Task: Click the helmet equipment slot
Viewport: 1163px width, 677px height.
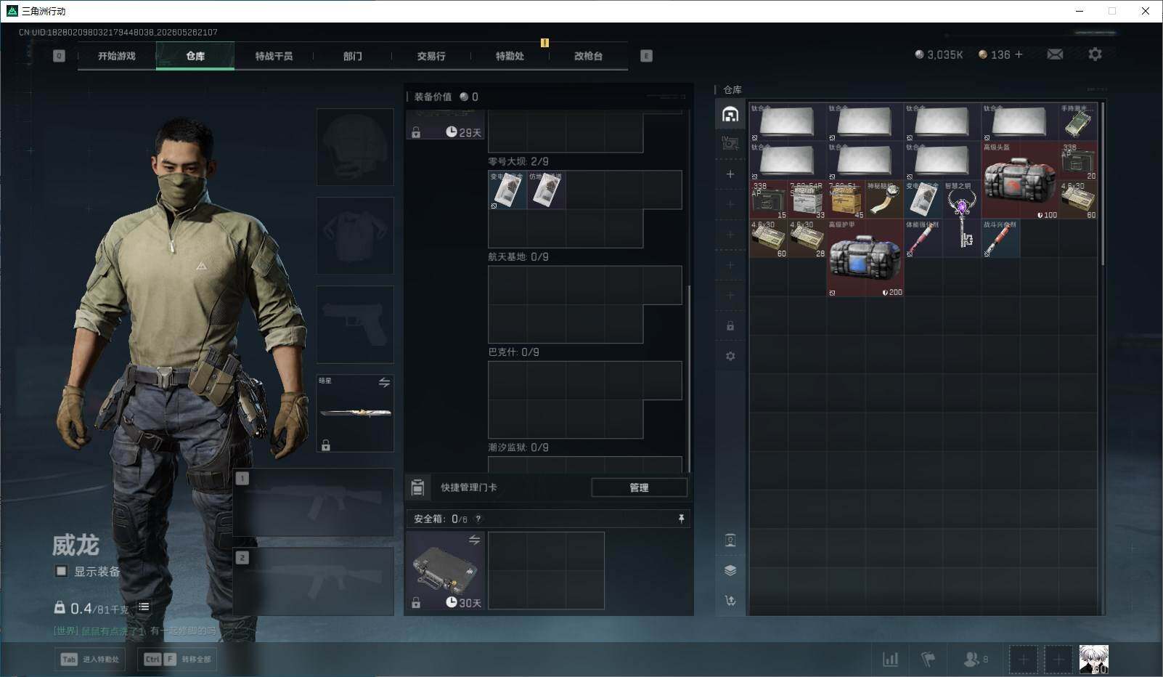Action: pyautogui.click(x=355, y=147)
